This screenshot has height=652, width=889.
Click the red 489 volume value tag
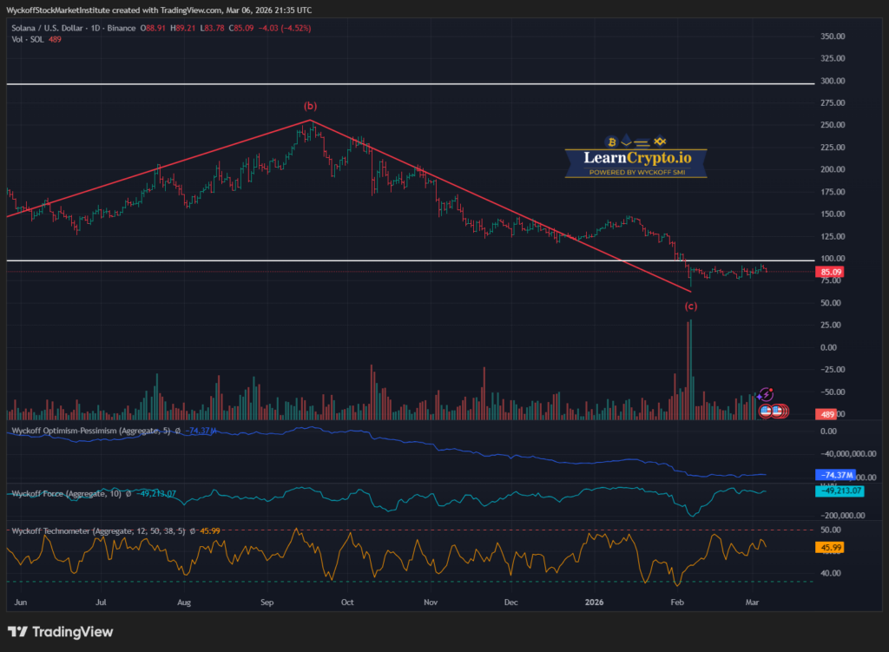point(828,415)
